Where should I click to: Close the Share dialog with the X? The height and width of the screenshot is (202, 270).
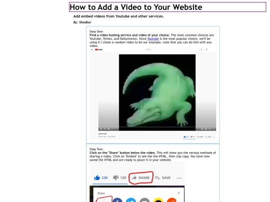tap(178, 193)
